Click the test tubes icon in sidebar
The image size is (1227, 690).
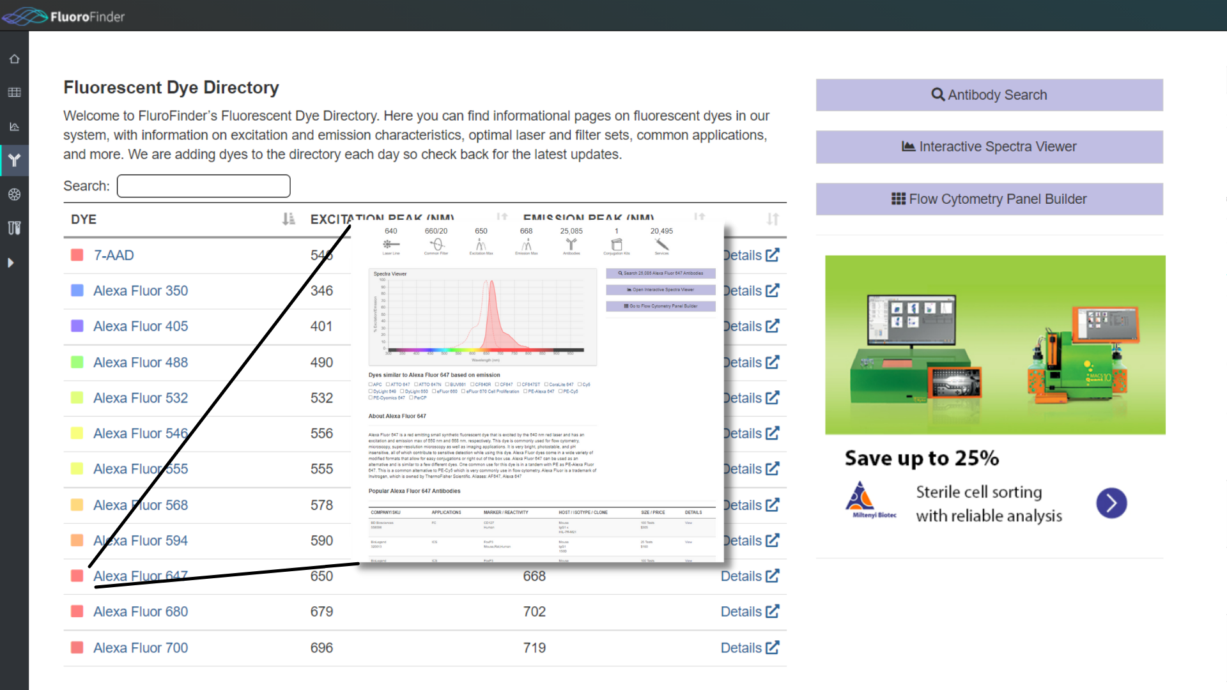tap(14, 228)
